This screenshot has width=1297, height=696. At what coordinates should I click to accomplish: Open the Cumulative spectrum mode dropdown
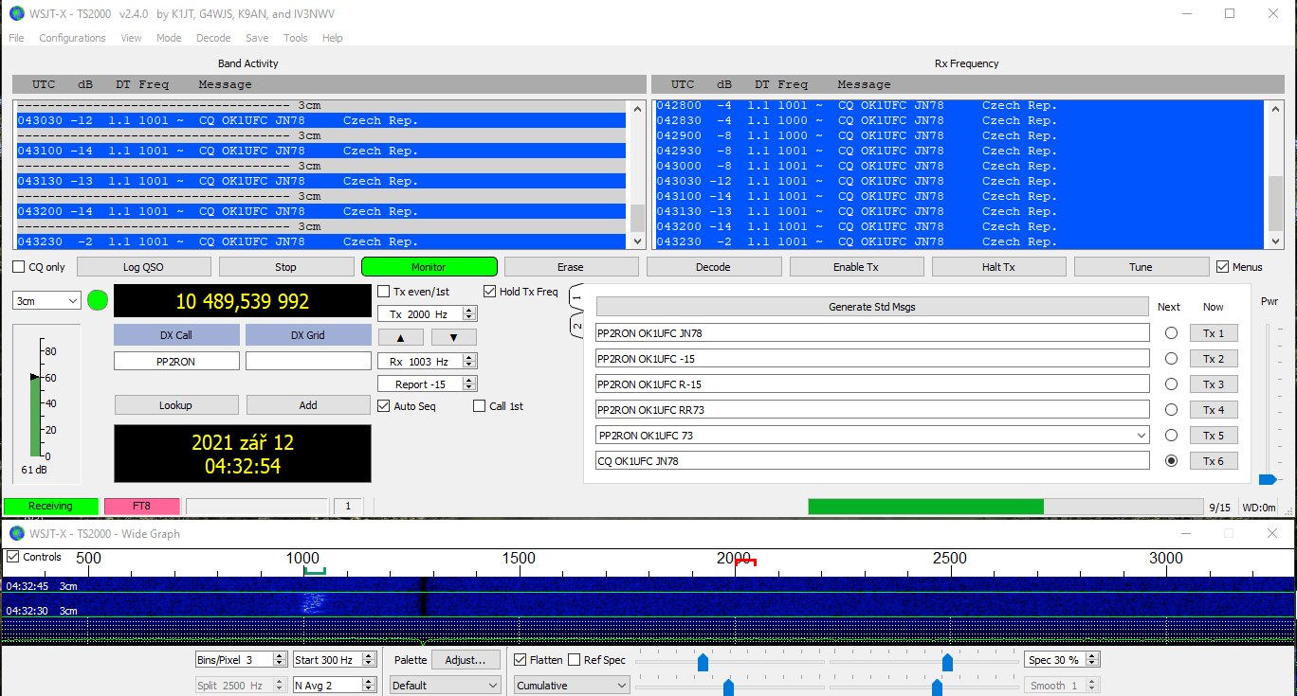tap(571, 686)
